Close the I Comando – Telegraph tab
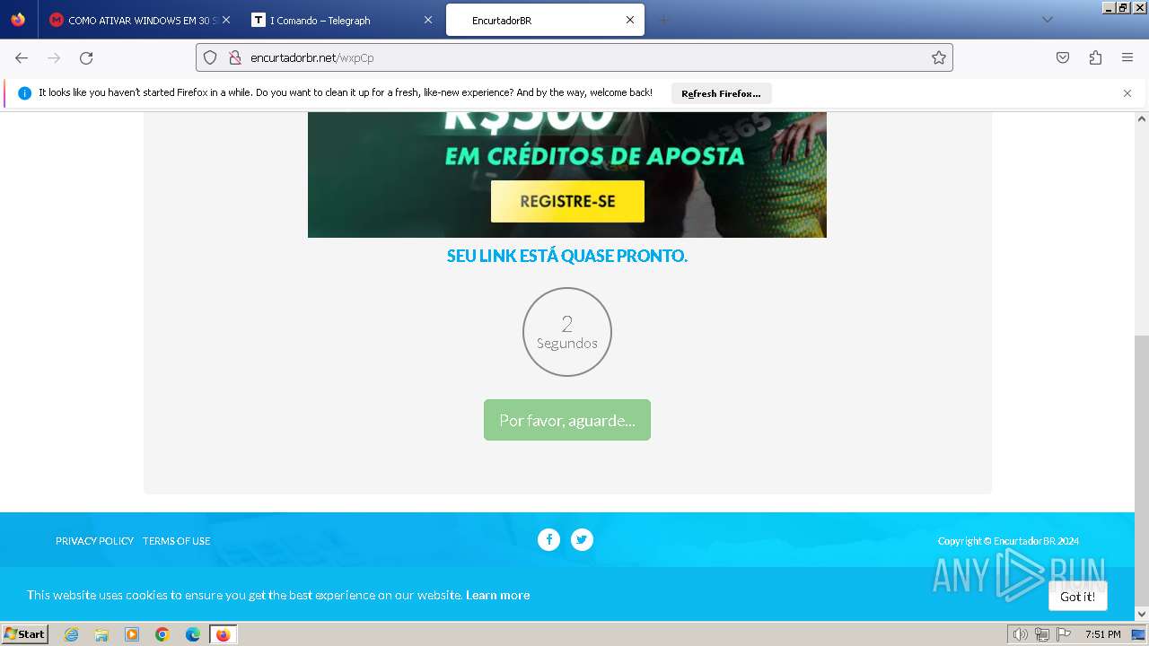Screen dimensions: 1149x646 [428, 20]
